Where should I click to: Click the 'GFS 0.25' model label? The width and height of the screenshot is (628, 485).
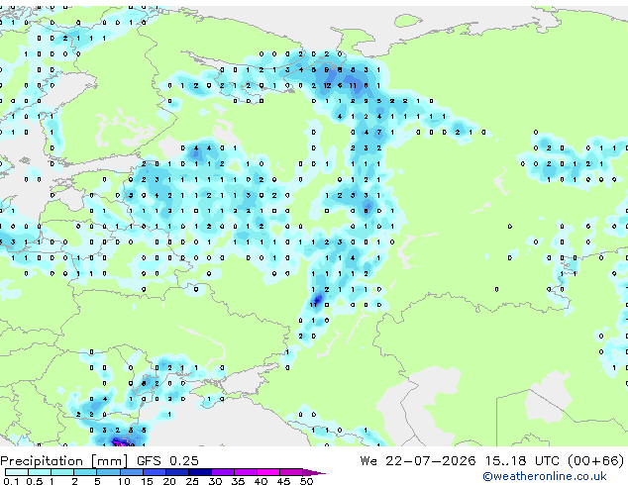point(167,461)
